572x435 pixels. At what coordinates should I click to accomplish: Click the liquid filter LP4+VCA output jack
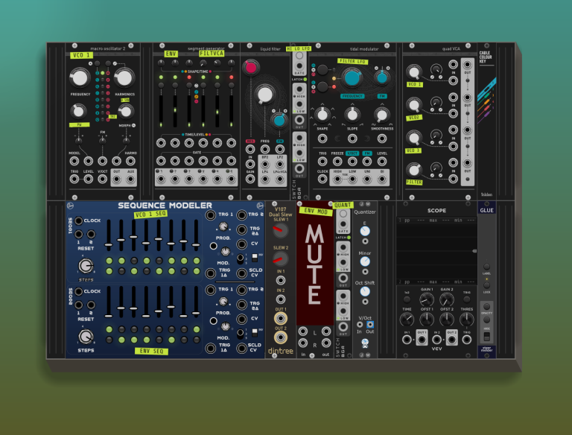click(x=280, y=180)
